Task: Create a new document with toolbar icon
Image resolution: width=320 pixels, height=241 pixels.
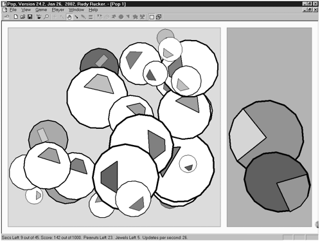Action: point(15,17)
